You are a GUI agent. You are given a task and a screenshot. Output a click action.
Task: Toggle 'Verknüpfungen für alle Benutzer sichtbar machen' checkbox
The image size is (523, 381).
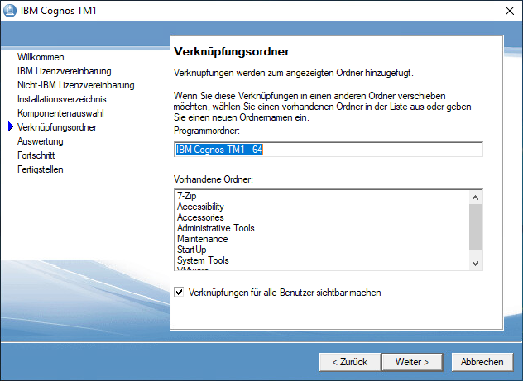coord(179,293)
